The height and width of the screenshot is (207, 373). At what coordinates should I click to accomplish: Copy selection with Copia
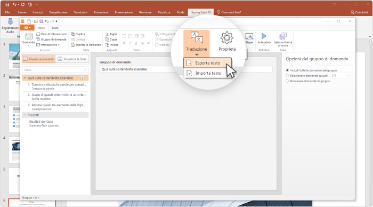click(x=111, y=39)
